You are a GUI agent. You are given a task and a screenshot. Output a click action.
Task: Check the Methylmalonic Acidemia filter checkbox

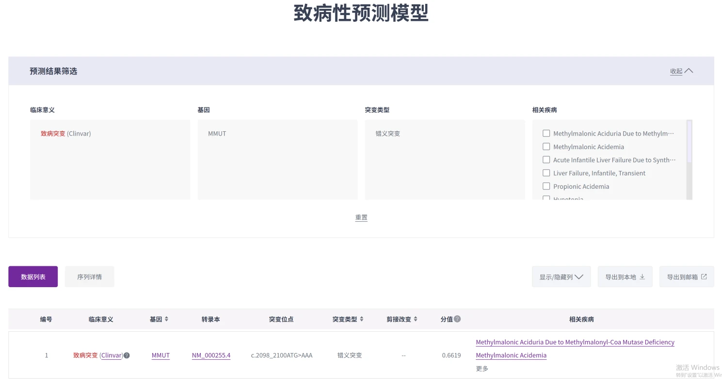pos(546,147)
